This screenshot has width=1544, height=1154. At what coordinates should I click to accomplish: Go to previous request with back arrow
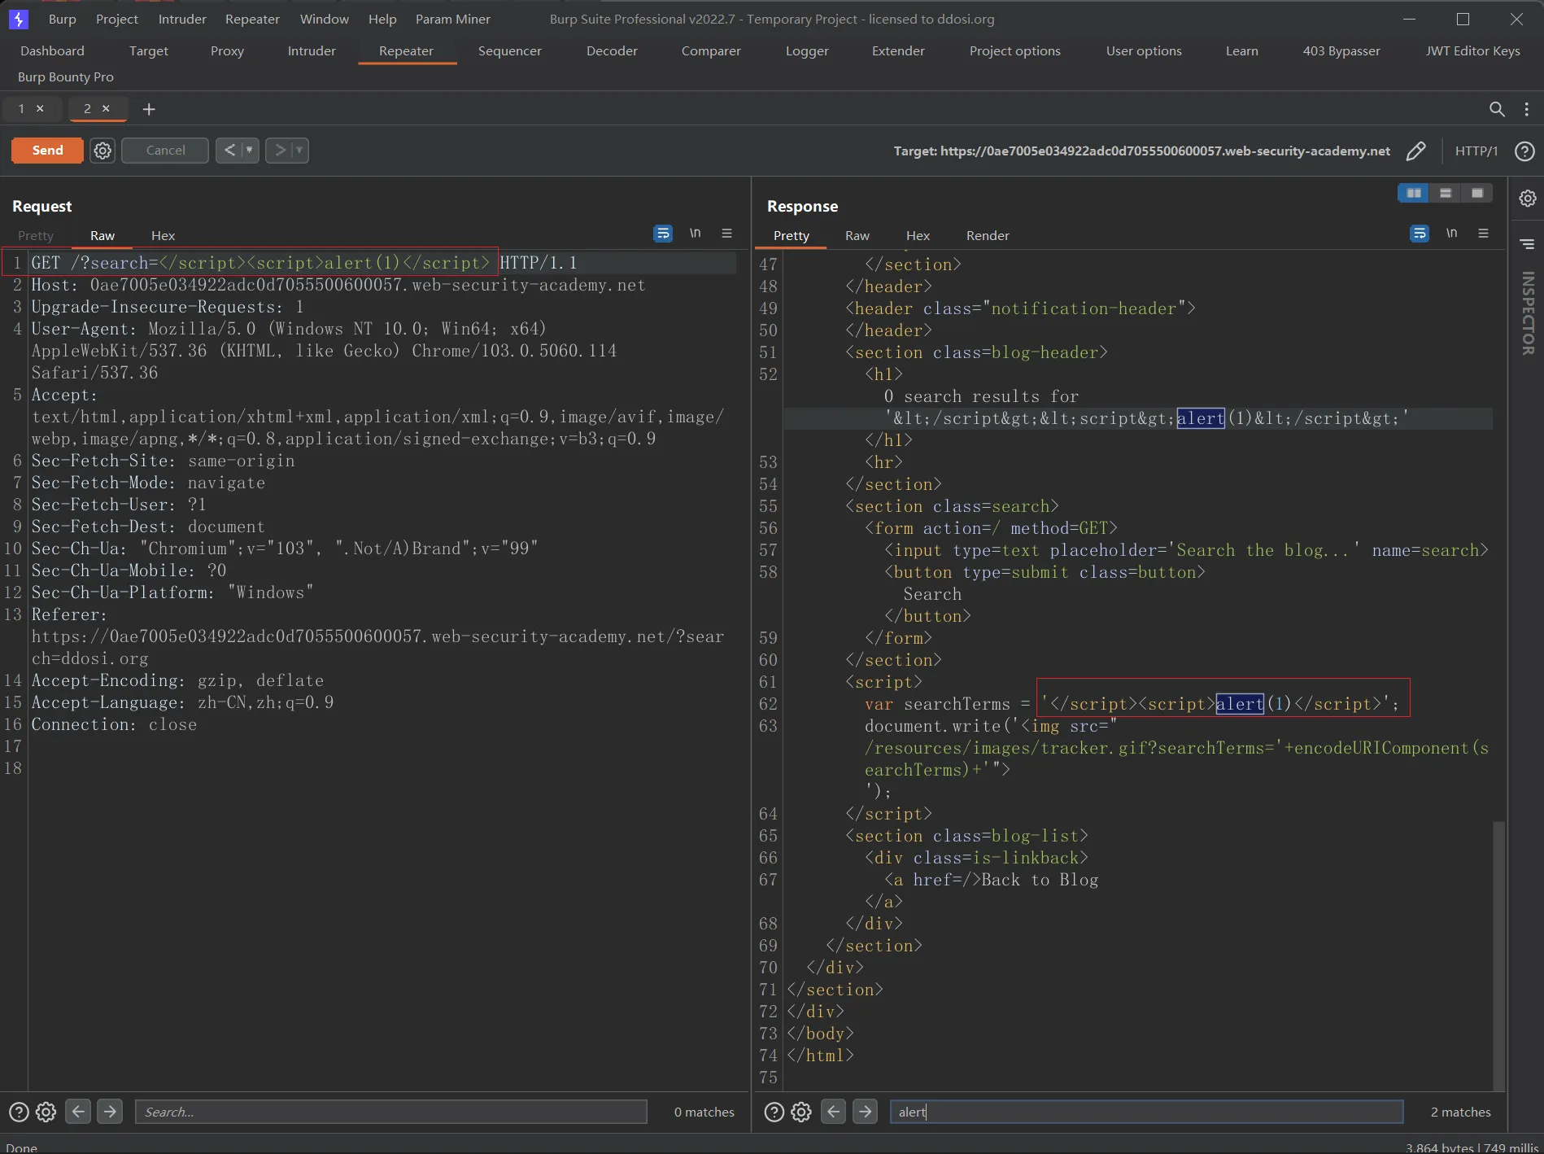[x=229, y=151]
